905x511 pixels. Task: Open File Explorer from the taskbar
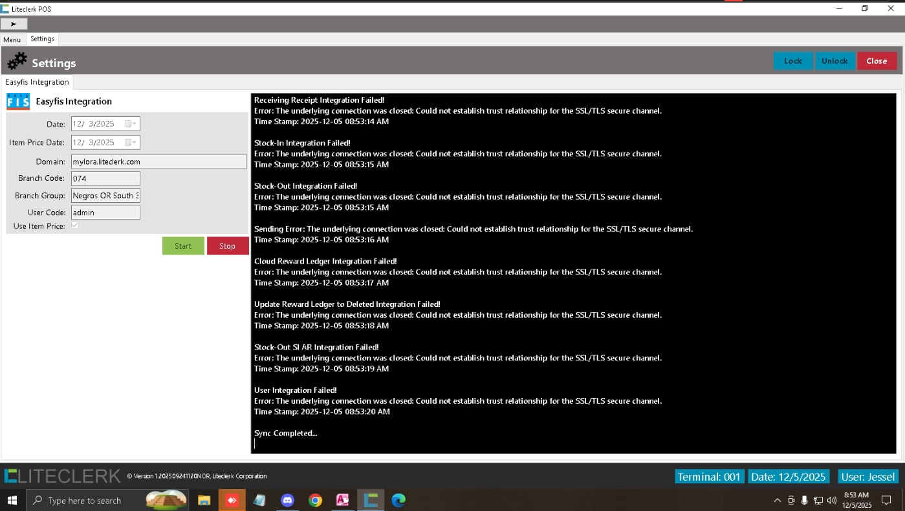click(204, 500)
